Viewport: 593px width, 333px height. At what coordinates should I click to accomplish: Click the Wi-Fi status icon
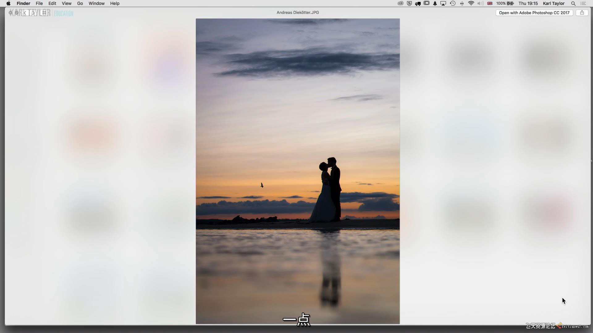(x=471, y=3)
